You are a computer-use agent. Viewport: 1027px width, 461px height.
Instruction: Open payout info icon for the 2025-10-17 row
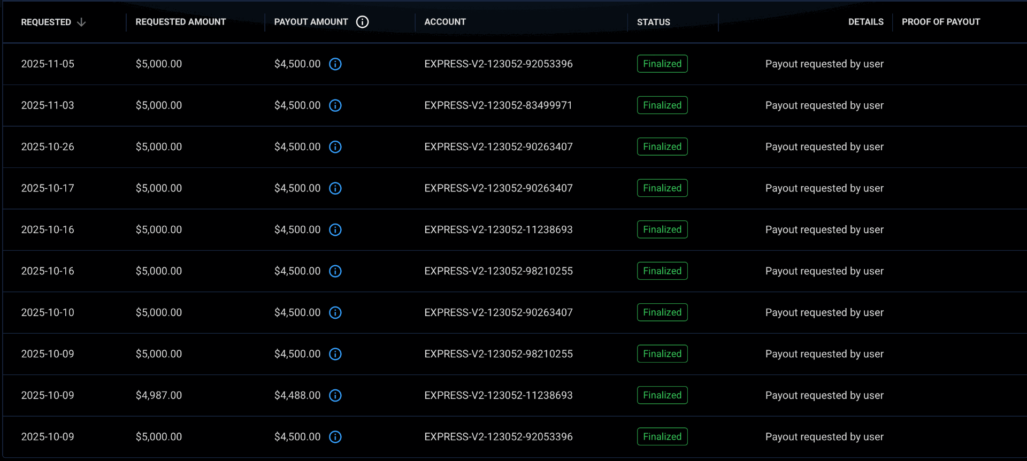click(x=335, y=188)
